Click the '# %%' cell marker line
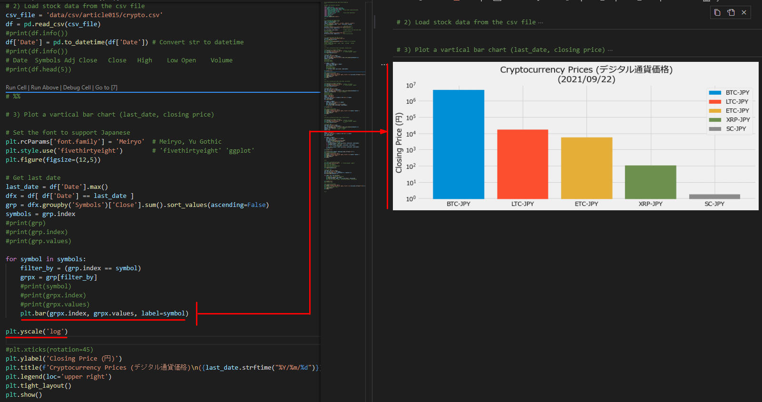The image size is (762, 402). pyautogui.click(x=13, y=97)
